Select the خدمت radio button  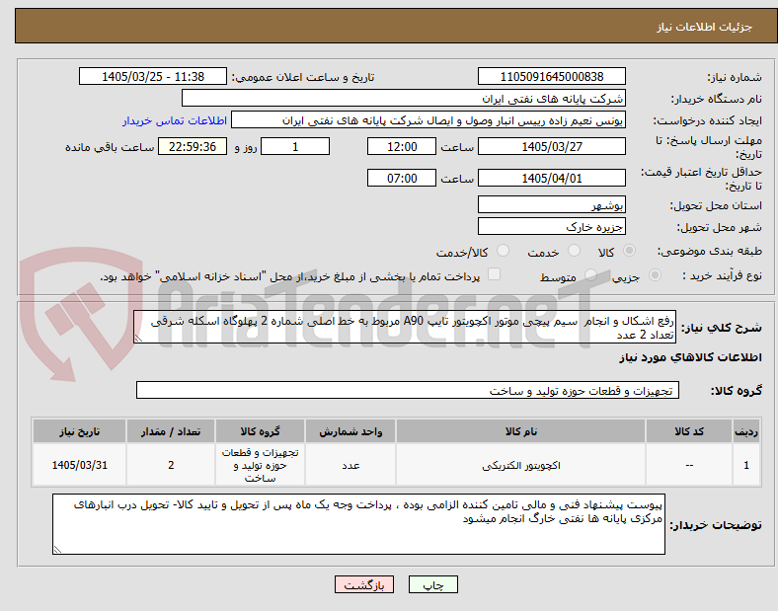click(574, 251)
